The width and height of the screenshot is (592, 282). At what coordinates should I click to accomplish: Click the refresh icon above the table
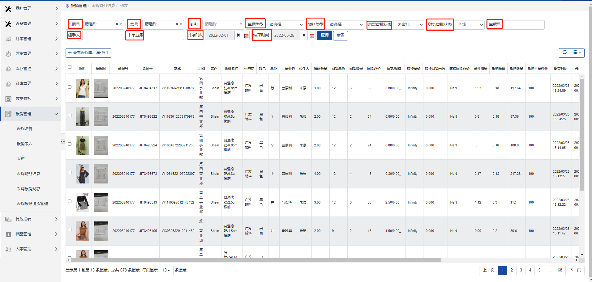(x=564, y=53)
